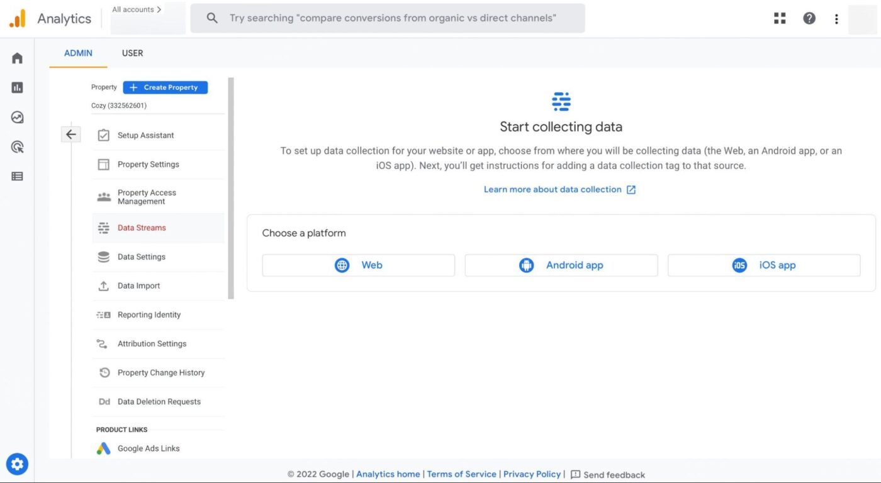Open the Google apps grid icon
Screen dimensions: 881x483
780,18
